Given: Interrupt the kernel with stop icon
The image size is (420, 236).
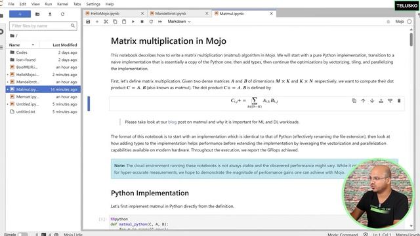Looking at the screenshot, I should [x=142, y=22].
